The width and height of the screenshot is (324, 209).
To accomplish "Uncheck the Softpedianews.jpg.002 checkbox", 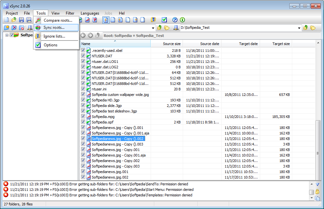I will pyautogui.click(x=83, y=177).
